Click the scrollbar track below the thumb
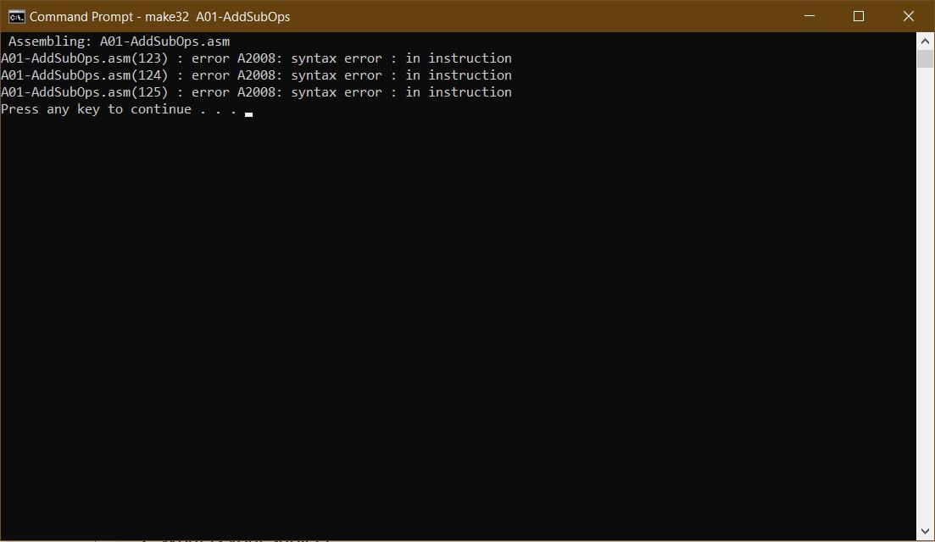935x542 pixels. 925,296
